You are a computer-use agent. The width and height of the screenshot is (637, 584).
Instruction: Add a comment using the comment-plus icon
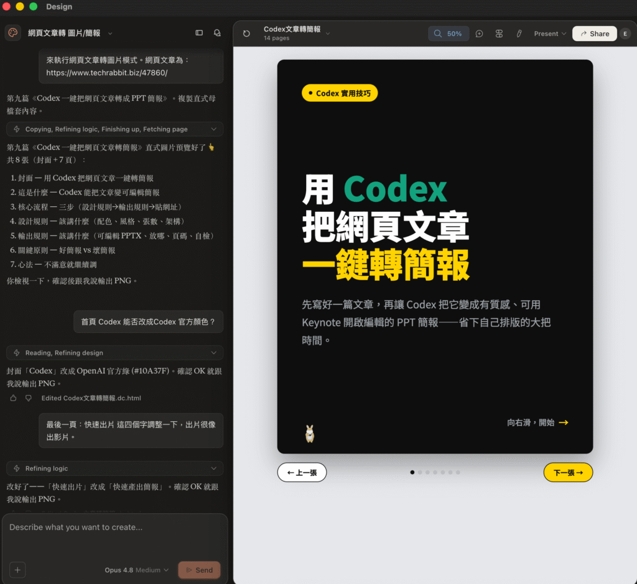click(480, 34)
